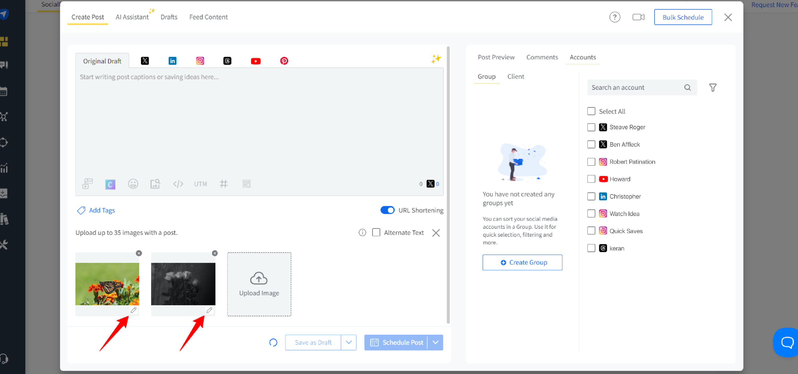Image resolution: width=798 pixels, height=374 pixels.
Task: Edit the butterfly image with pencil icon
Action: [134, 310]
